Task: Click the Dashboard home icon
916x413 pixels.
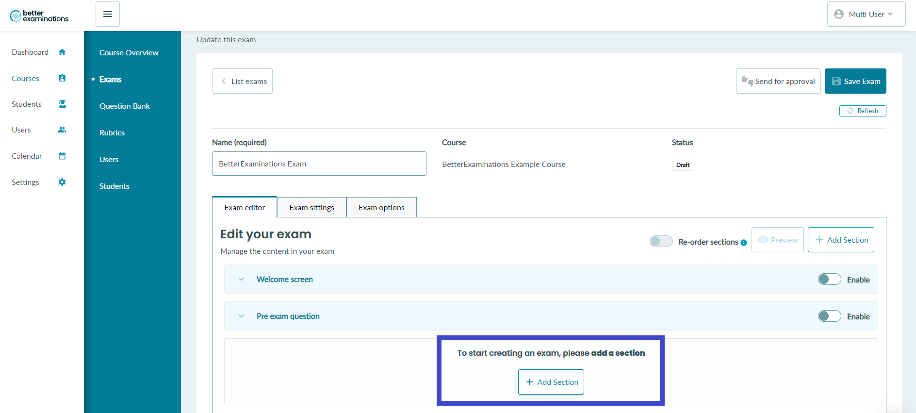Action: pyautogui.click(x=62, y=52)
